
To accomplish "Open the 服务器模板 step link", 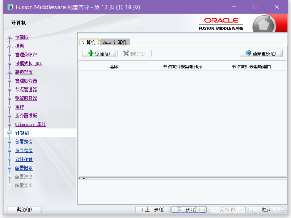I will point(26,116).
